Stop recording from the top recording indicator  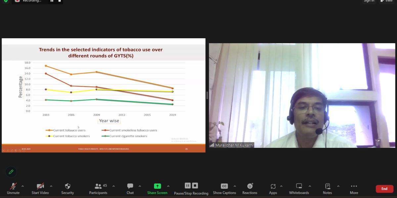[x=60, y=1]
